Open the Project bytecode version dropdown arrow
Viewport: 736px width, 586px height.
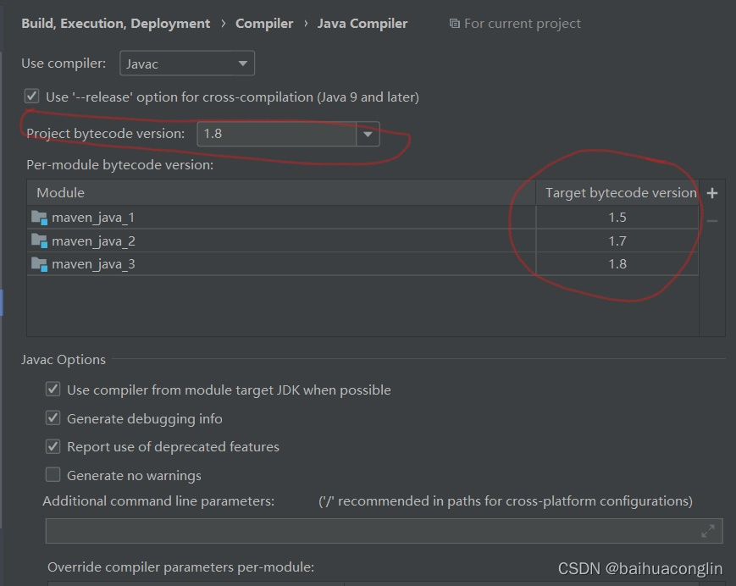368,134
